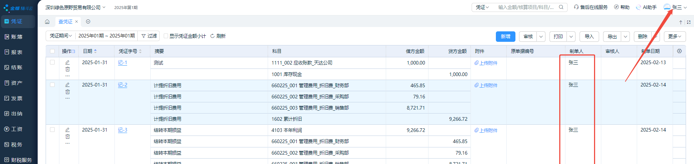Open column settings gear icon in table header

[x=679, y=51]
